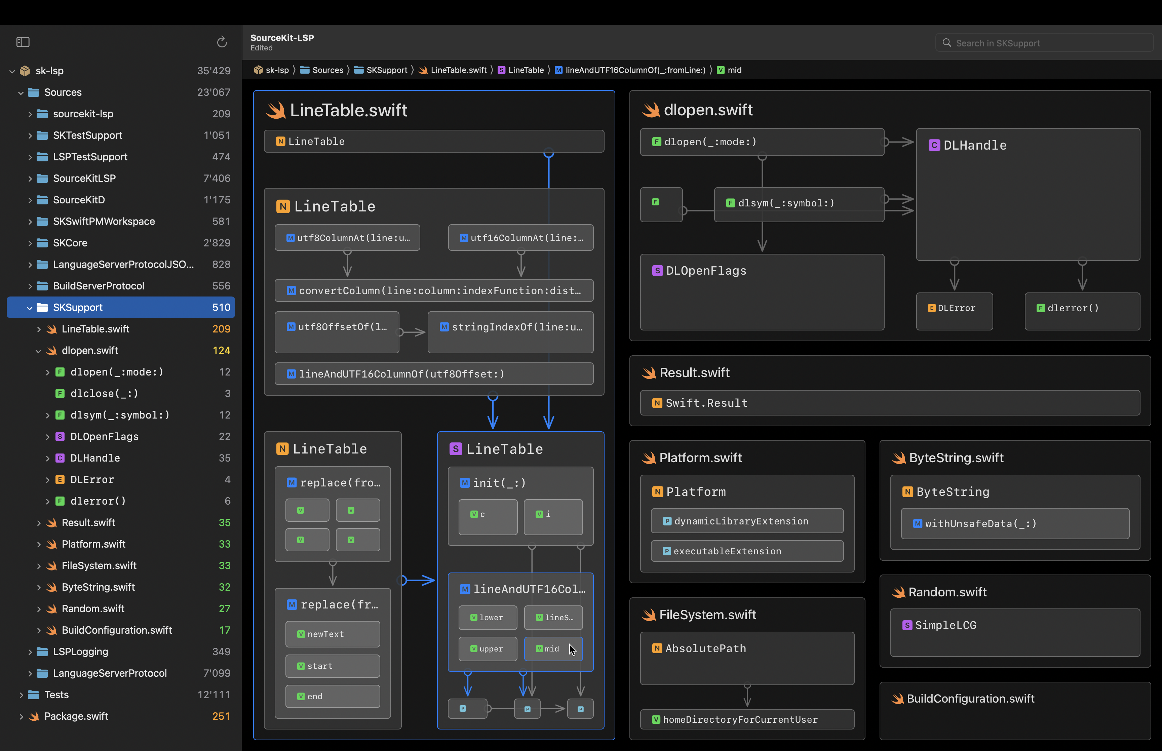Click swift icon of dlopen.swift sidebar row
The height and width of the screenshot is (751, 1162).
click(x=51, y=351)
